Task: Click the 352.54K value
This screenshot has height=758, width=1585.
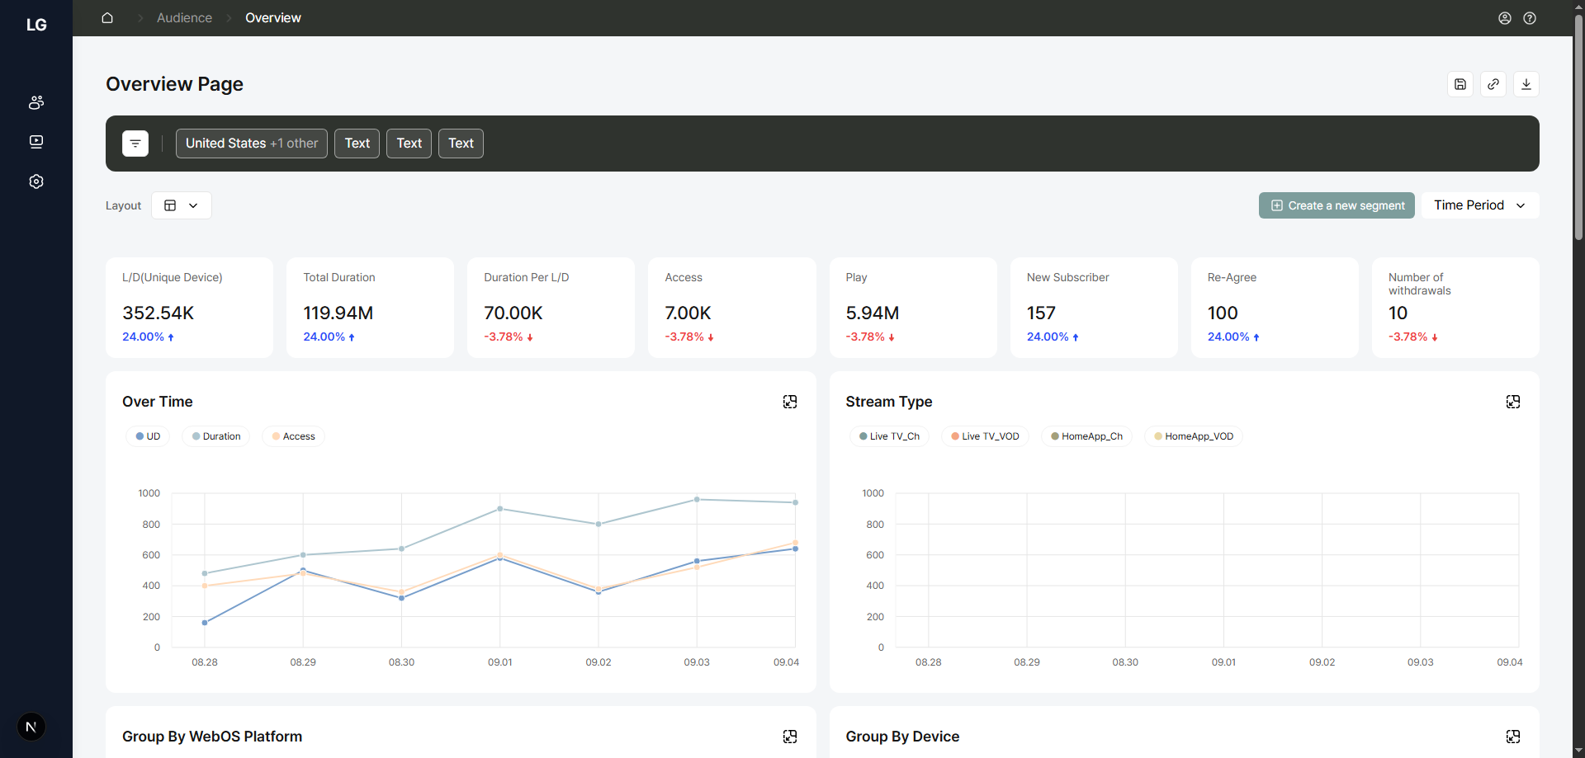Action: coord(158,313)
